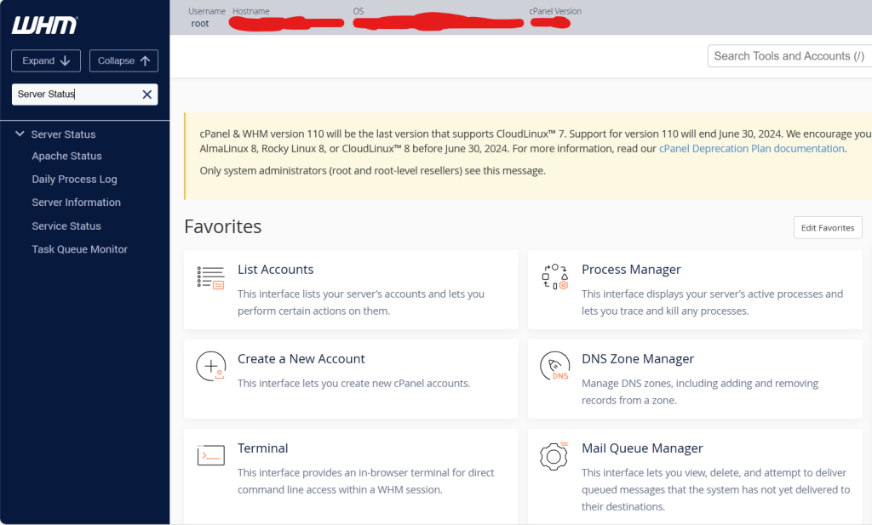Select Server Information in the sidebar
Viewport: 872px width, 525px height.
coord(76,203)
